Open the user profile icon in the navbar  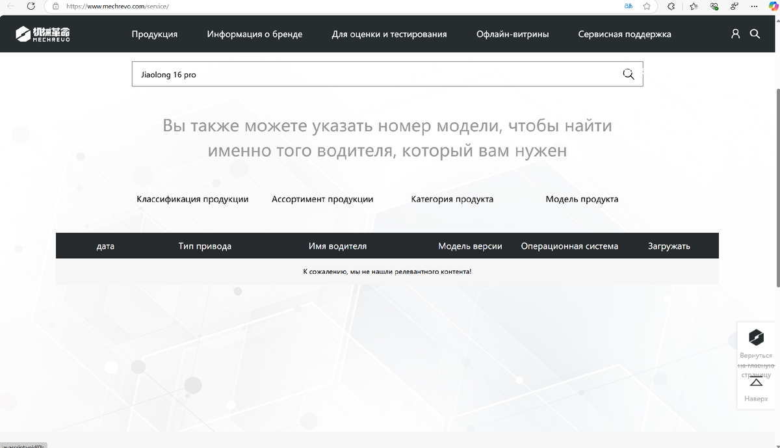pos(735,33)
